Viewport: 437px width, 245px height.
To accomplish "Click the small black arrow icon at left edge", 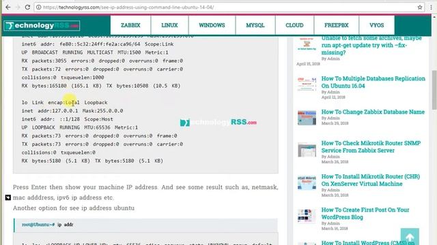I will pyautogui.click(x=8, y=197).
